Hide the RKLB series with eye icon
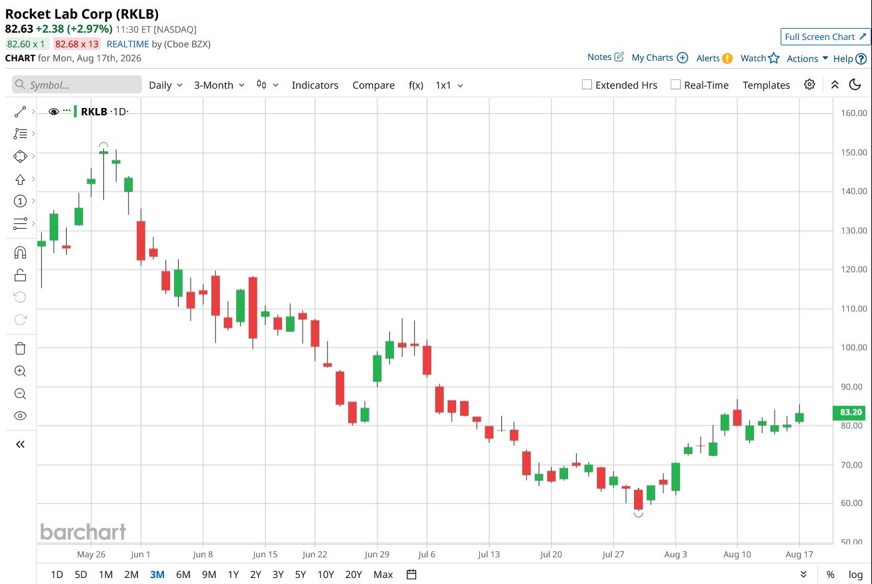Image resolution: width=872 pixels, height=584 pixels. tap(54, 111)
